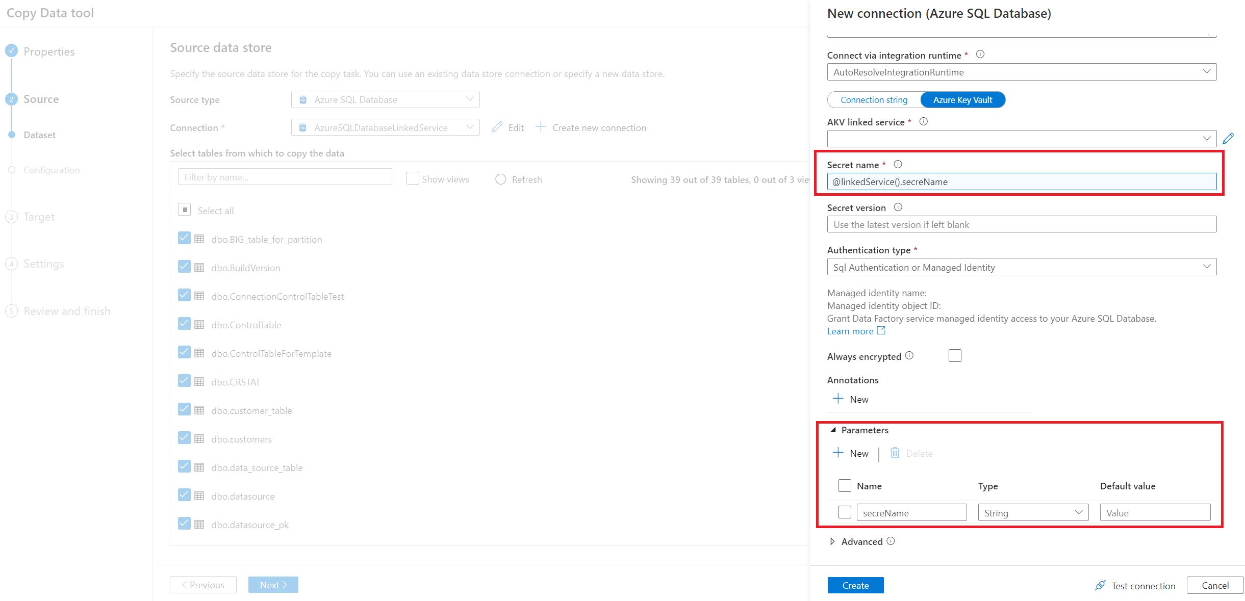Screen dimensions: 1245x601
Task: Click the Edit linked service pencil icon
Action: coord(1229,138)
